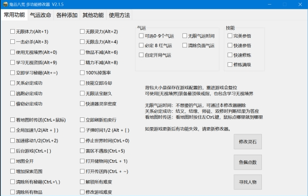Check 解锁所有难度
Image resolution: width=308 pixels, height=196 pixels.
click(x=83, y=182)
